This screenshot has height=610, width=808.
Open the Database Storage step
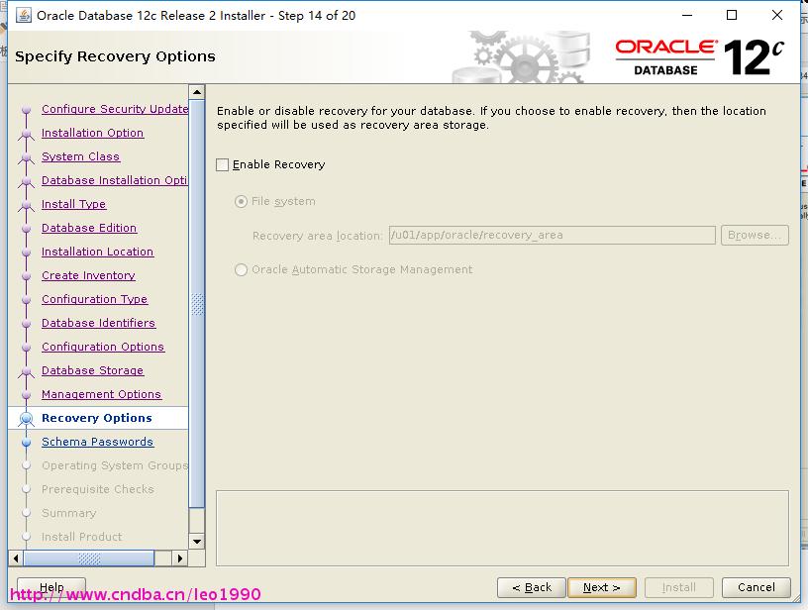pyautogui.click(x=93, y=370)
